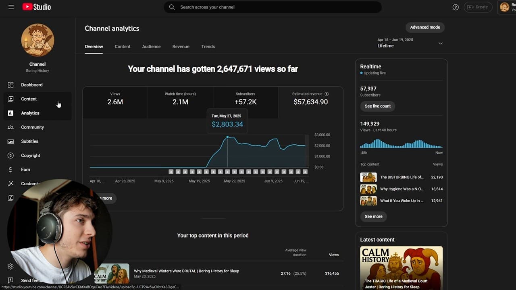Click the Settings gear icon
The image size is (516, 290).
[11, 266]
